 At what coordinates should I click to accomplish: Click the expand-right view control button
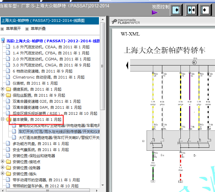coord(176,10)
